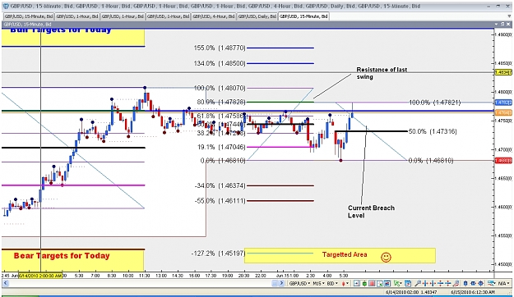Viewport: 514px width, 297px height.
Task: Click the scroll-left arrow of the chart scrollbar
Action: point(5,283)
